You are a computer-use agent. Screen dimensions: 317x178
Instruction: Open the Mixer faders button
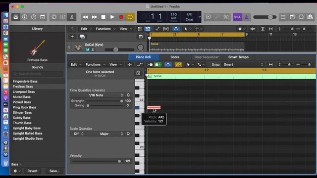[63, 17]
